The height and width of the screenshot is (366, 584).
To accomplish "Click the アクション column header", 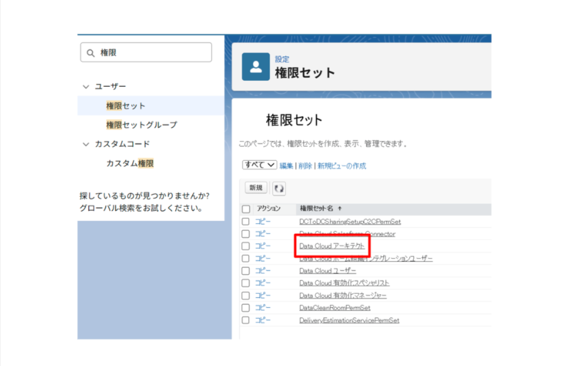I will pyautogui.click(x=268, y=209).
